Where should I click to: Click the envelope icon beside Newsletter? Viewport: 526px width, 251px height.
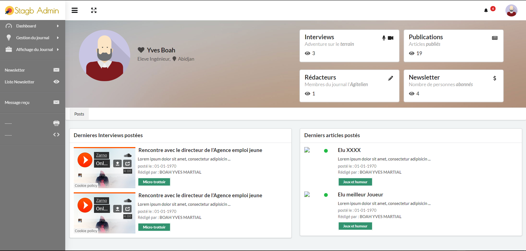pyautogui.click(x=56, y=70)
